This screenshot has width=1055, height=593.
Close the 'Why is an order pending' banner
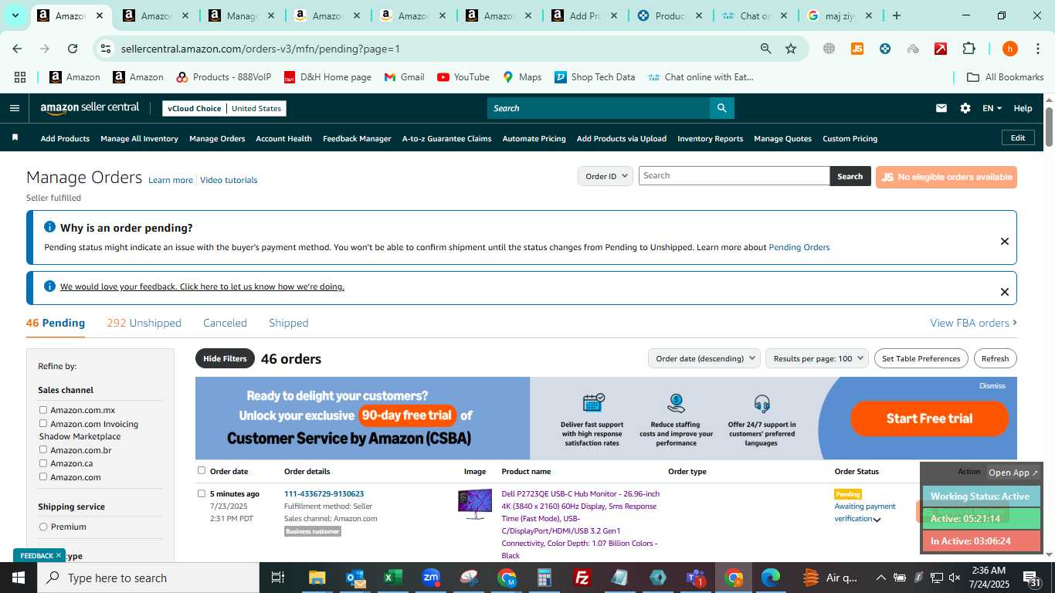pyautogui.click(x=1004, y=241)
